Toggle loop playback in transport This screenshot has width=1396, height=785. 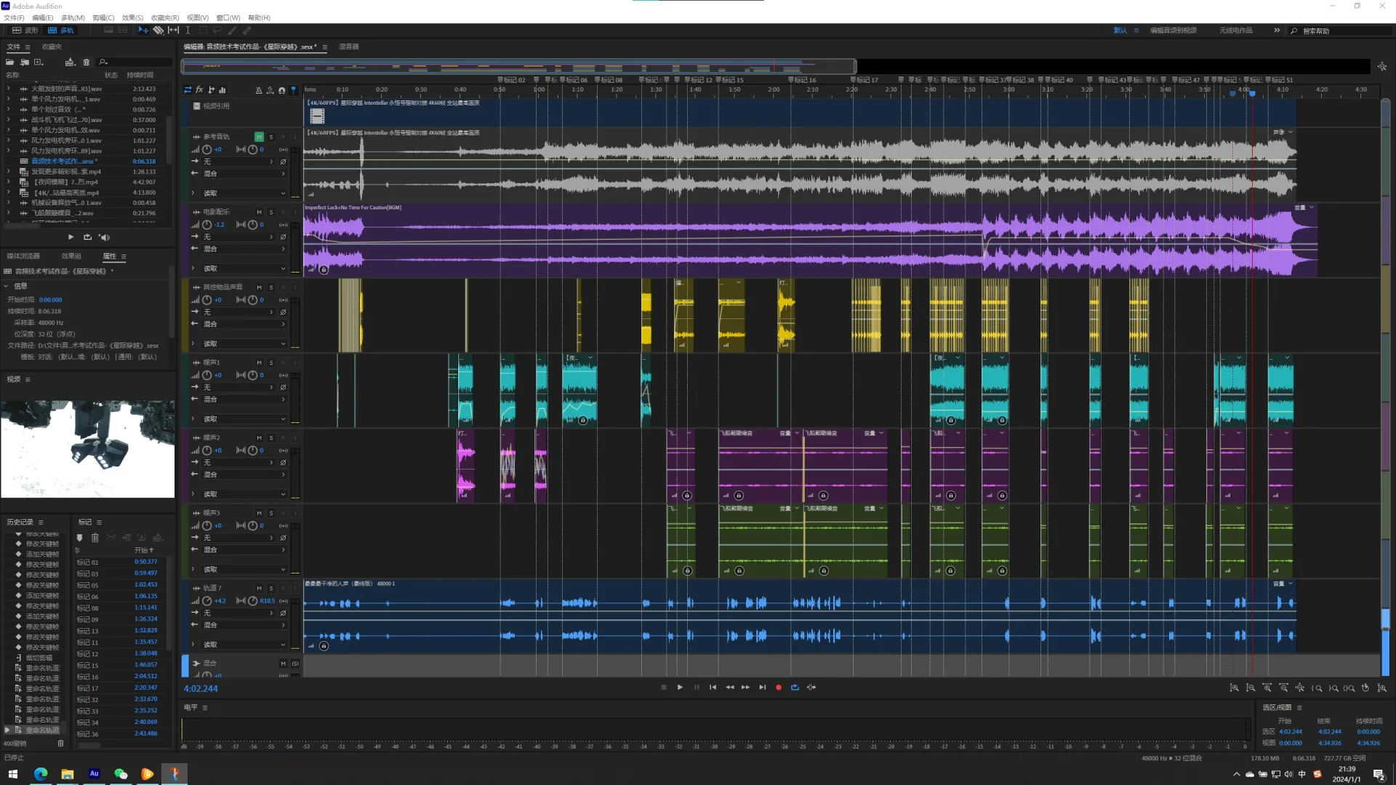795,688
